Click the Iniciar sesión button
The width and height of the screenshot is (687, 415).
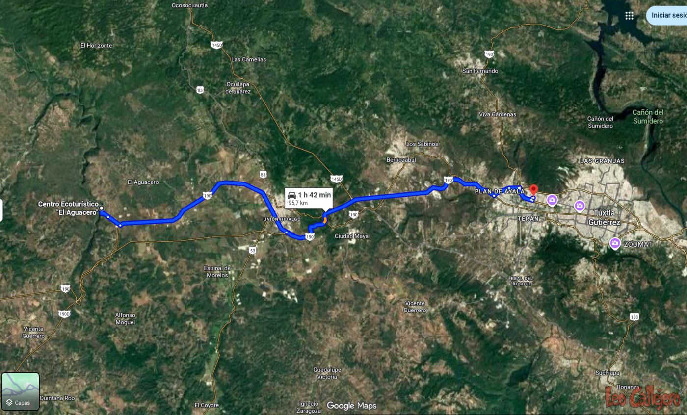667,15
